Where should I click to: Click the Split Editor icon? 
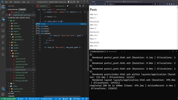[83, 6]
